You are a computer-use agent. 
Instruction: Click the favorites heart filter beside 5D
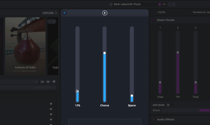tap(54, 82)
